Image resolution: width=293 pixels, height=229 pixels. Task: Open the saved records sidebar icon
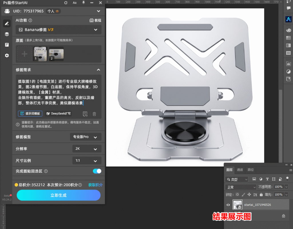[x=7, y=45]
